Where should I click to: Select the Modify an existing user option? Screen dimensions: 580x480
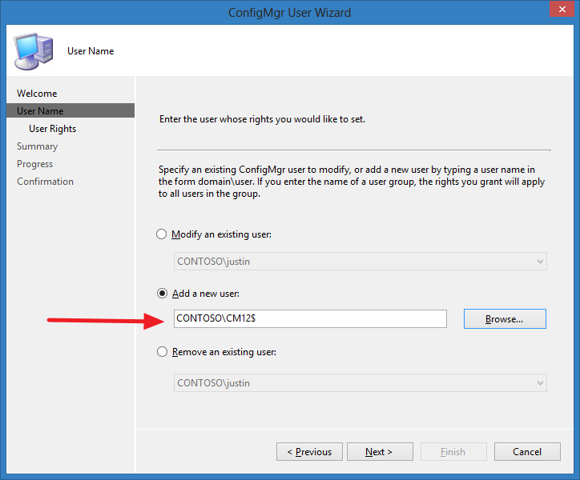point(161,234)
